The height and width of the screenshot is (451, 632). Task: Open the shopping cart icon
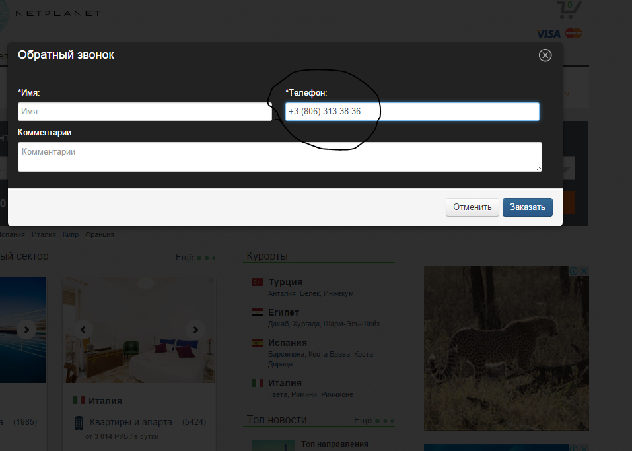pos(568,11)
